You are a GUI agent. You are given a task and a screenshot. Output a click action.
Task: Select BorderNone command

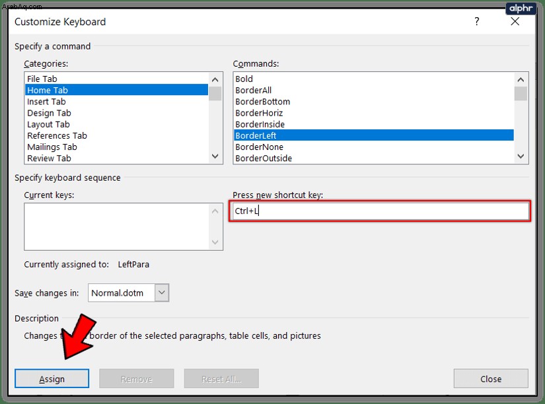[x=374, y=147]
